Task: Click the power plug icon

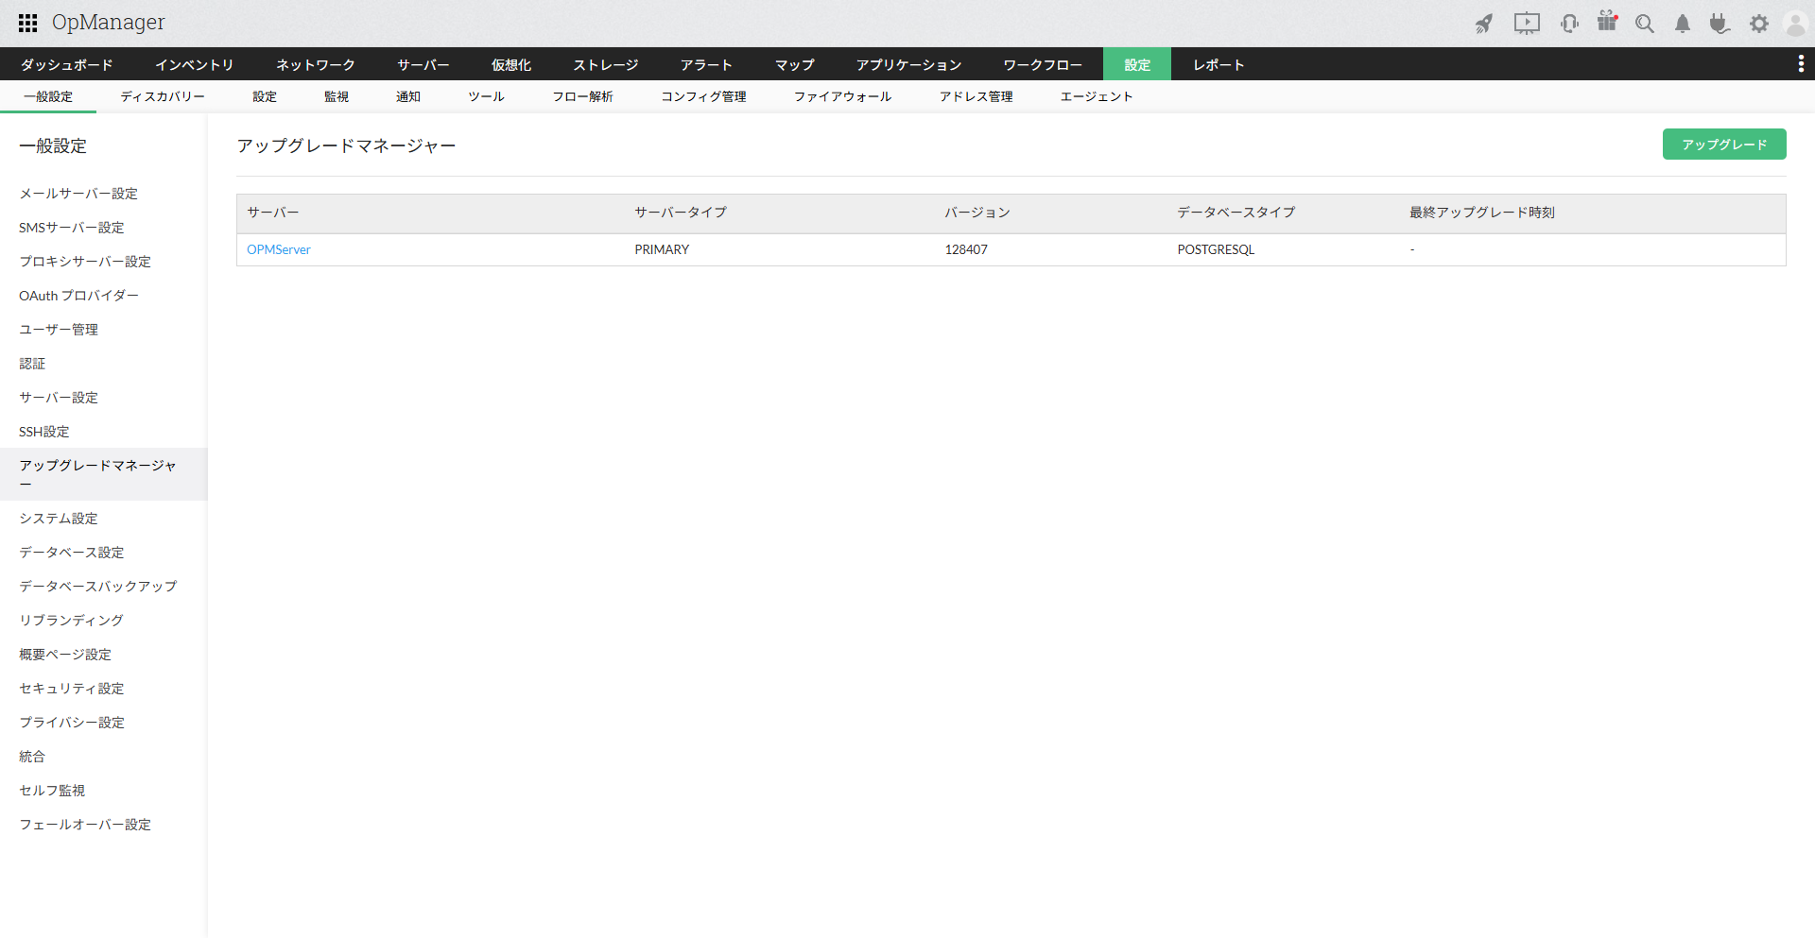Action: pyautogui.click(x=1720, y=24)
